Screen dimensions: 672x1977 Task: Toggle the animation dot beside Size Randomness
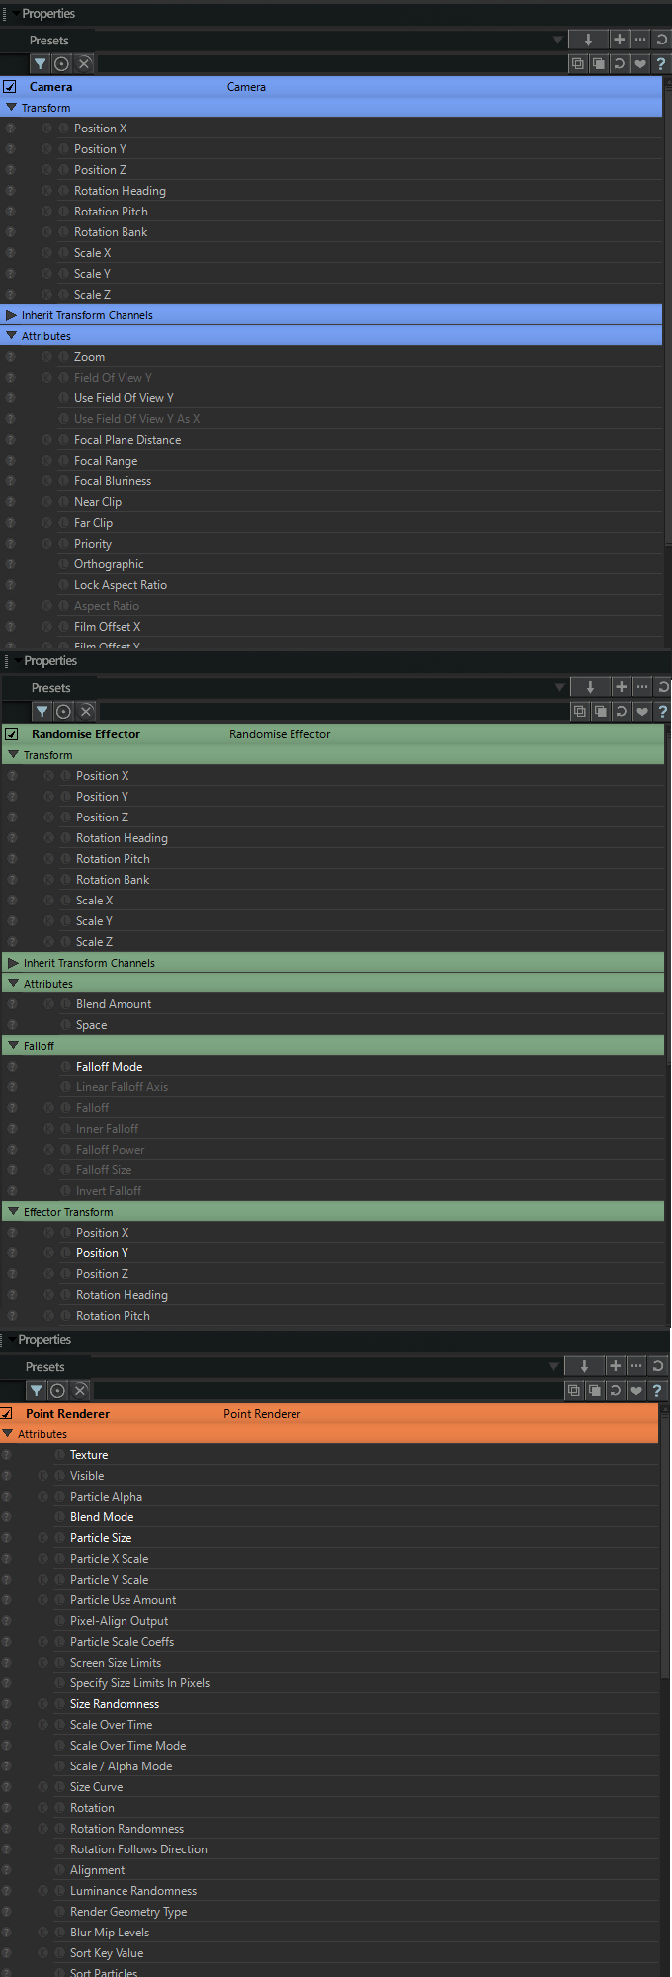click(x=42, y=1704)
